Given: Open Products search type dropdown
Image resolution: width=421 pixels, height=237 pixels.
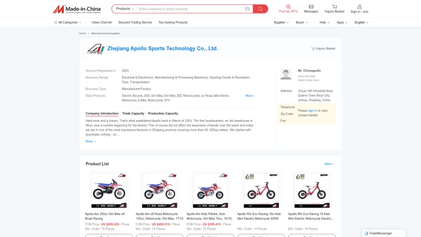Looking at the screenshot, I should pos(125,9).
